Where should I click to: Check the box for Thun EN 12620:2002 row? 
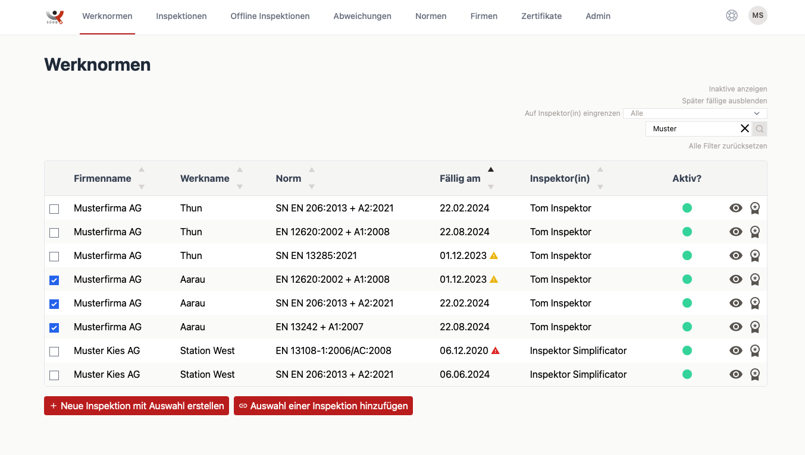(54, 232)
